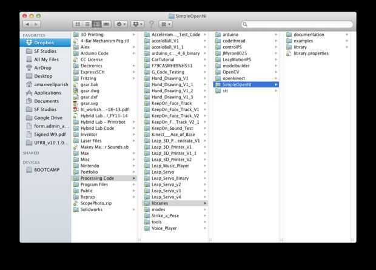Select the Leap_Servo_v4 folder

(175, 197)
